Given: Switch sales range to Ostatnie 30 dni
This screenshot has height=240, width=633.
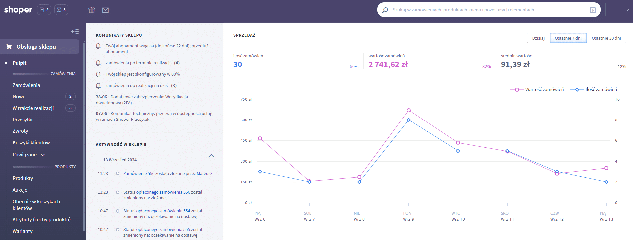Looking at the screenshot, I should click(x=606, y=38).
